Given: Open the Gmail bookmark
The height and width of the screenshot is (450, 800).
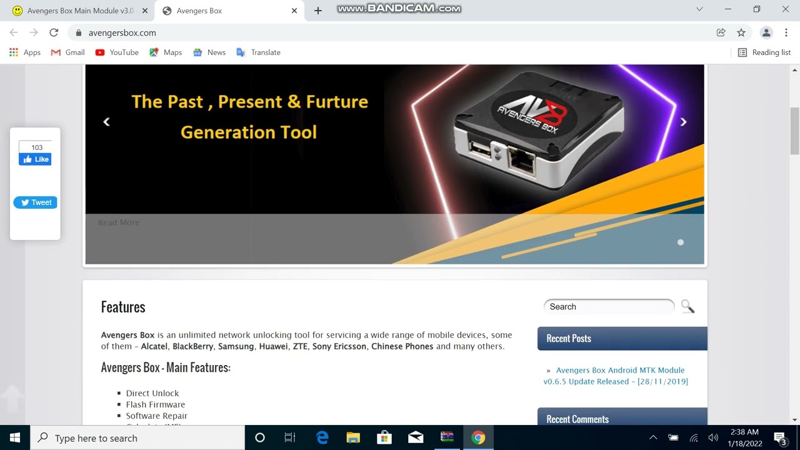Looking at the screenshot, I should click(67, 52).
